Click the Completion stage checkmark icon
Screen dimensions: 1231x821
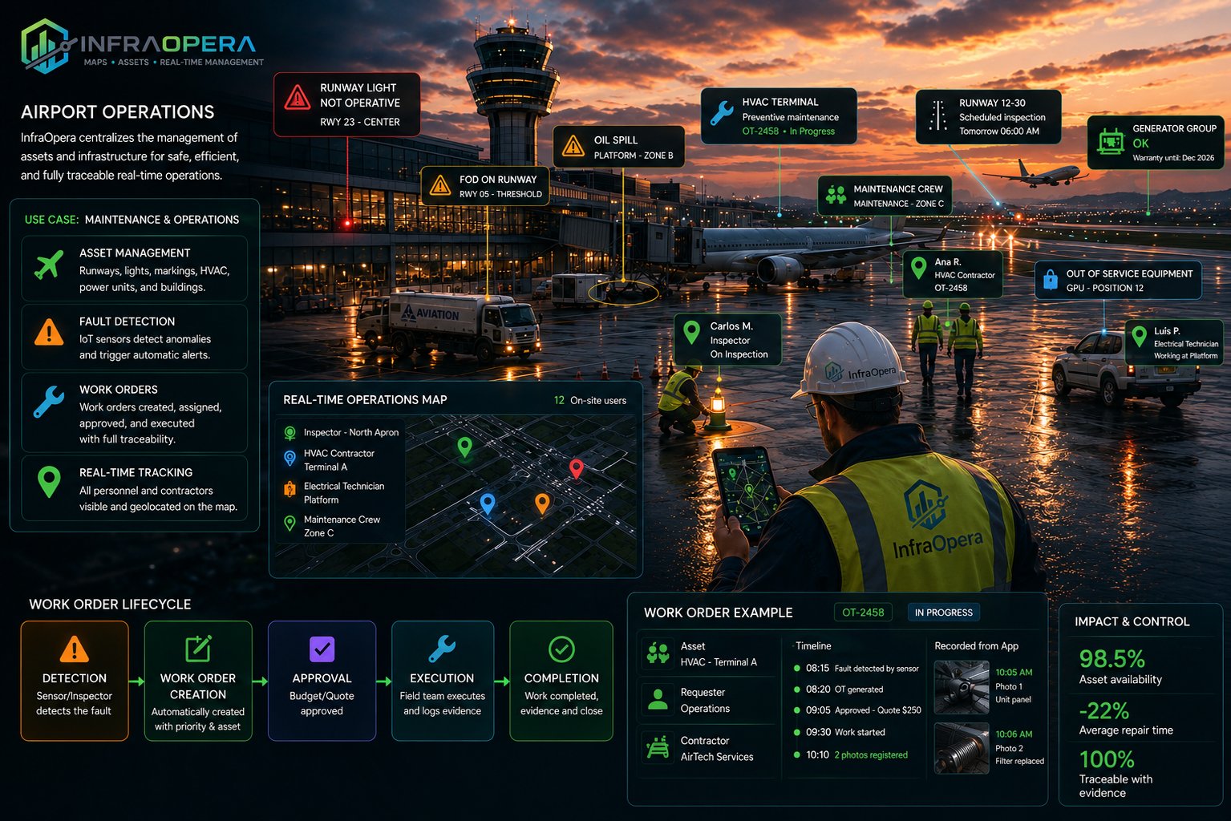[x=561, y=649]
